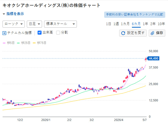Viewport: 168px width, 123px height.
Task: Click the 移5日 pink legend marker
Action: 4,43
